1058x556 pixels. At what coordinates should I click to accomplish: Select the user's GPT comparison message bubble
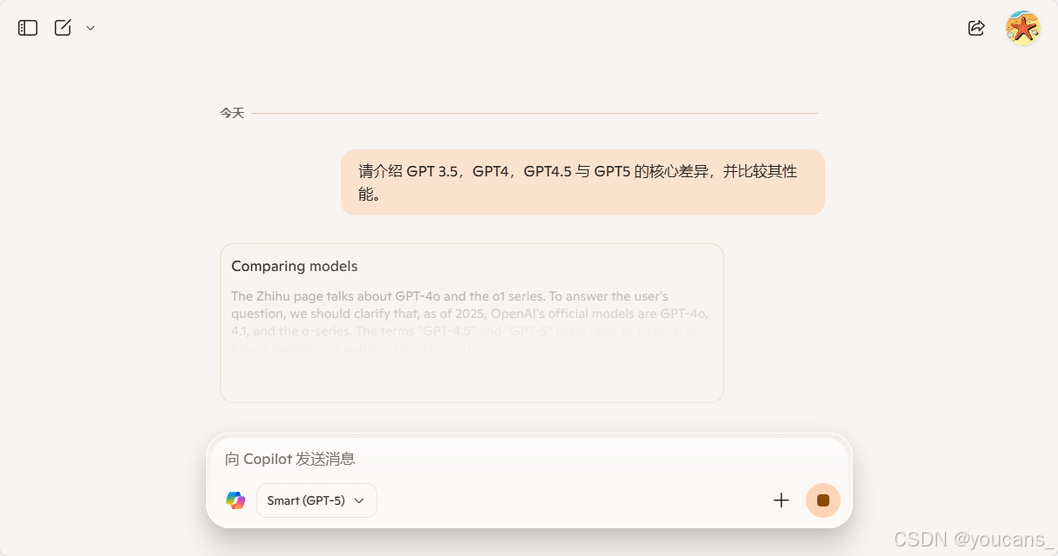tap(582, 182)
